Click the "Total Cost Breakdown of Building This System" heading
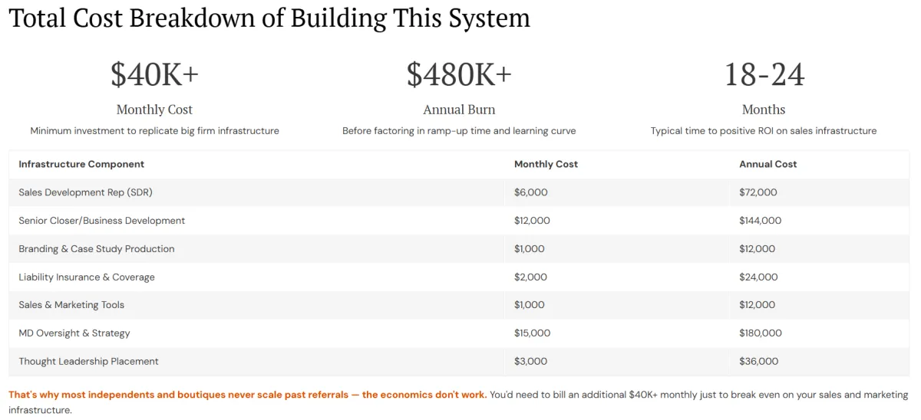The height and width of the screenshot is (420, 921). pyautogui.click(x=269, y=18)
